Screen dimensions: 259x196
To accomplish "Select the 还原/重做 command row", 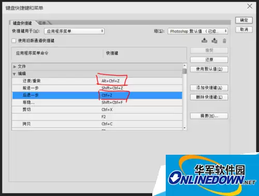I will 97,81.
